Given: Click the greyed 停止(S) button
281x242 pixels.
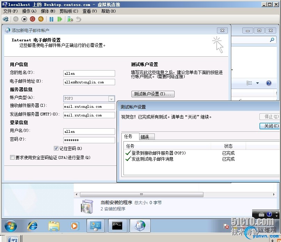Looking at the screenshot, I should [x=270, y=116].
